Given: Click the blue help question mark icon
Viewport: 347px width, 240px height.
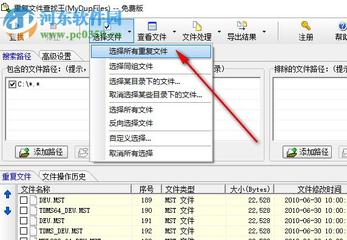Looking at the screenshot, I should (343, 26).
